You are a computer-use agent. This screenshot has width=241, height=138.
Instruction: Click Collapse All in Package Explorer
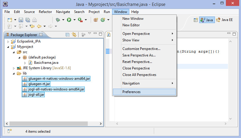tap(68, 35)
